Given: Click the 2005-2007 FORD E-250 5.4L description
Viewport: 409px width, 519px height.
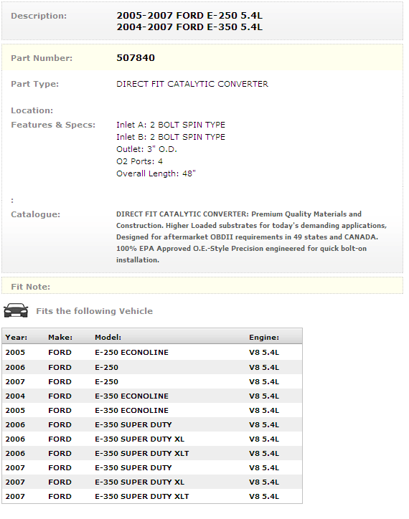Looking at the screenshot, I should pos(189,16).
